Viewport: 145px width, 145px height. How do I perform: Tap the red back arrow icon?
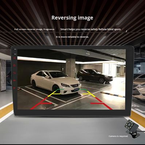click(15, 73)
